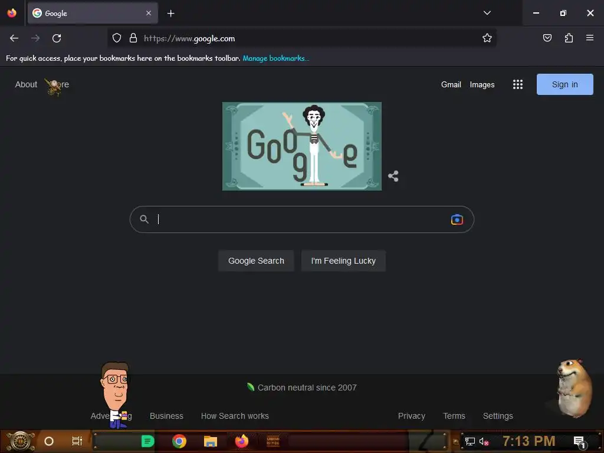Viewport: 604px width, 453px height.
Task: Open Gmail link
Action: (x=451, y=84)
